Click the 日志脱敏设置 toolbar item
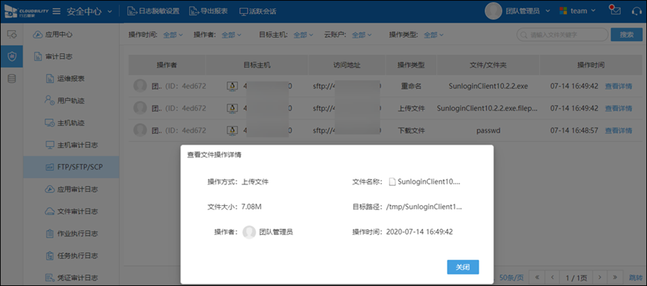The width and height of the screenshot is (647, 286). [153, 11]
